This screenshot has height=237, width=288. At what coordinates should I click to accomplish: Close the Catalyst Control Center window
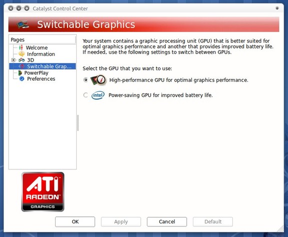(11, 8)
